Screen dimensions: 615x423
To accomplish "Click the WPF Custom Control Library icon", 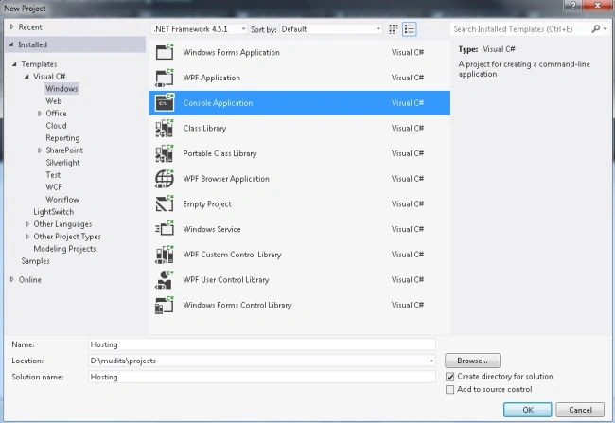I will pyautogui.click(x=165, y=255).
